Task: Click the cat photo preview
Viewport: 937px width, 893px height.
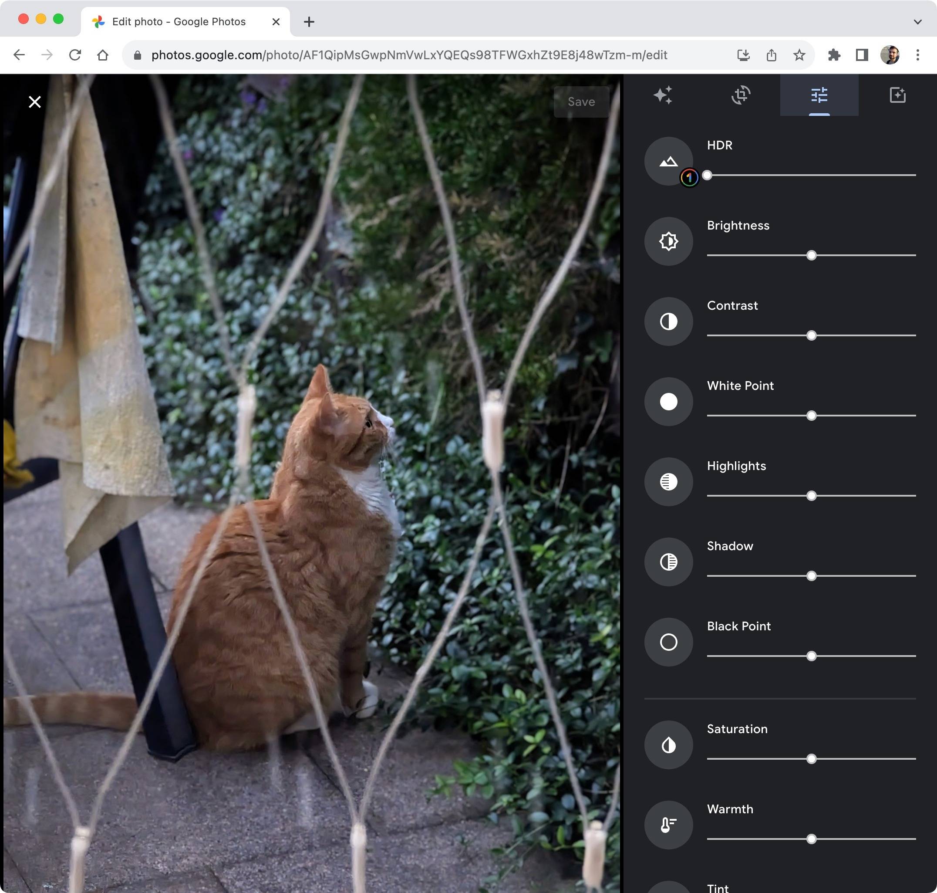Action: (x=312, y=483)
